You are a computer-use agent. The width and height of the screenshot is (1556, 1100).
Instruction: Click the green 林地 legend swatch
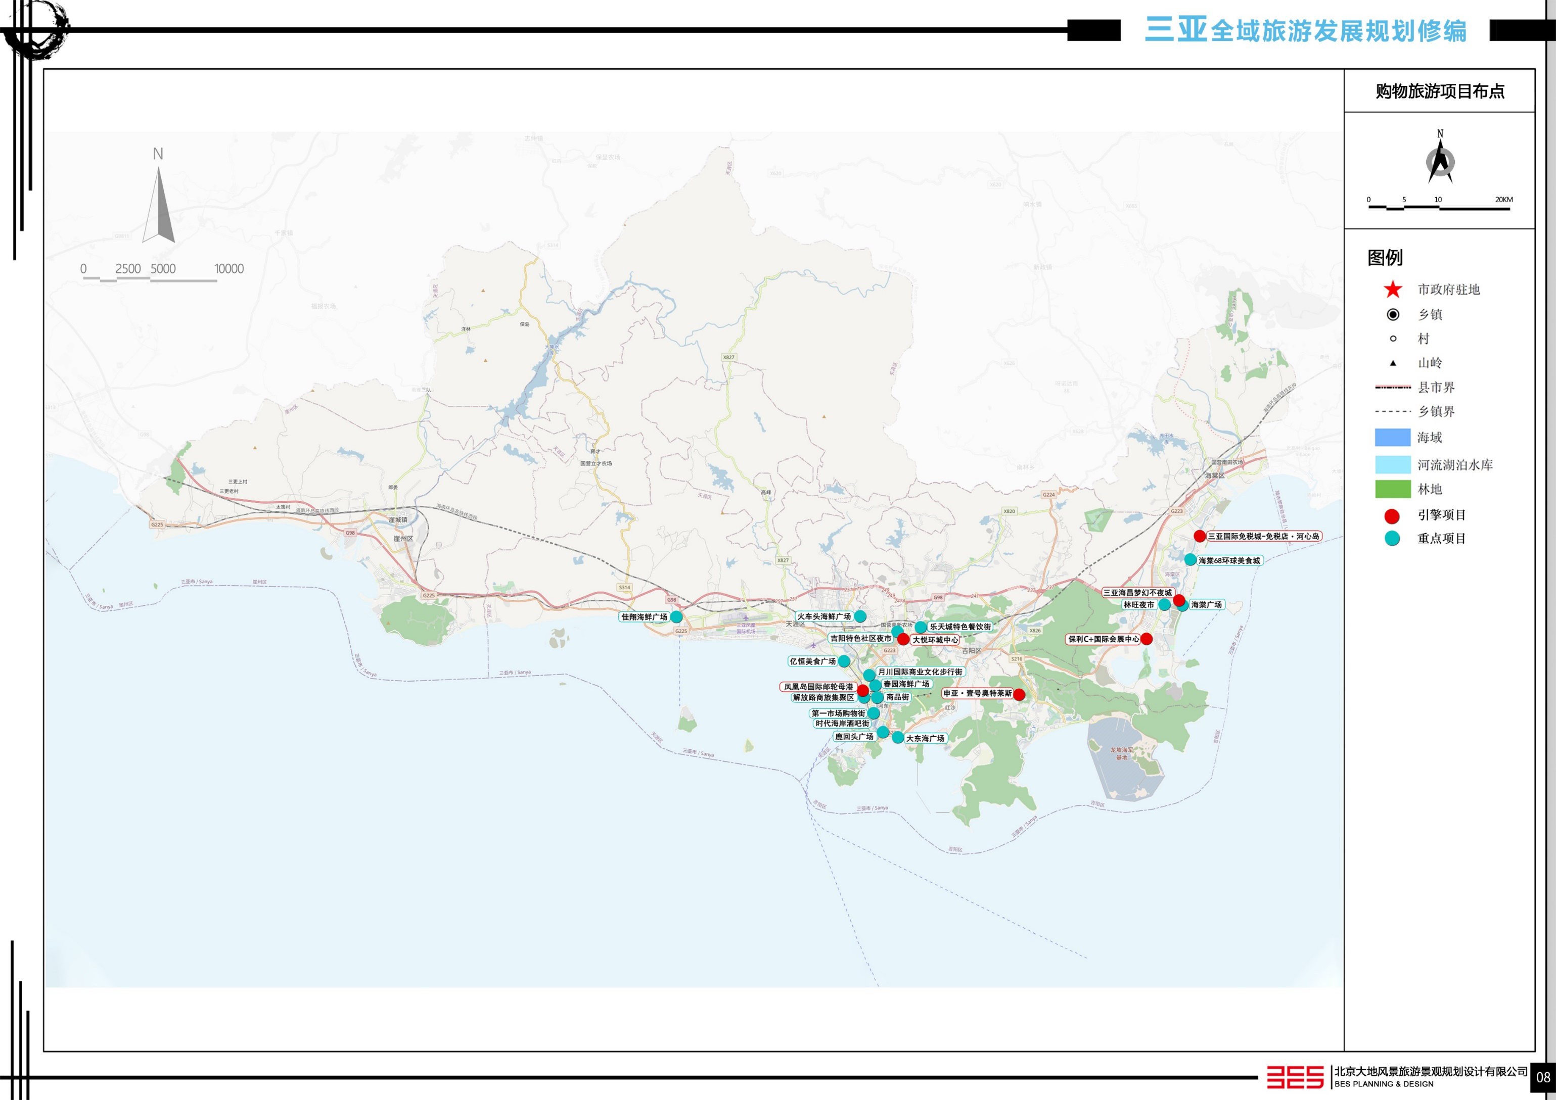point(1392,489)
